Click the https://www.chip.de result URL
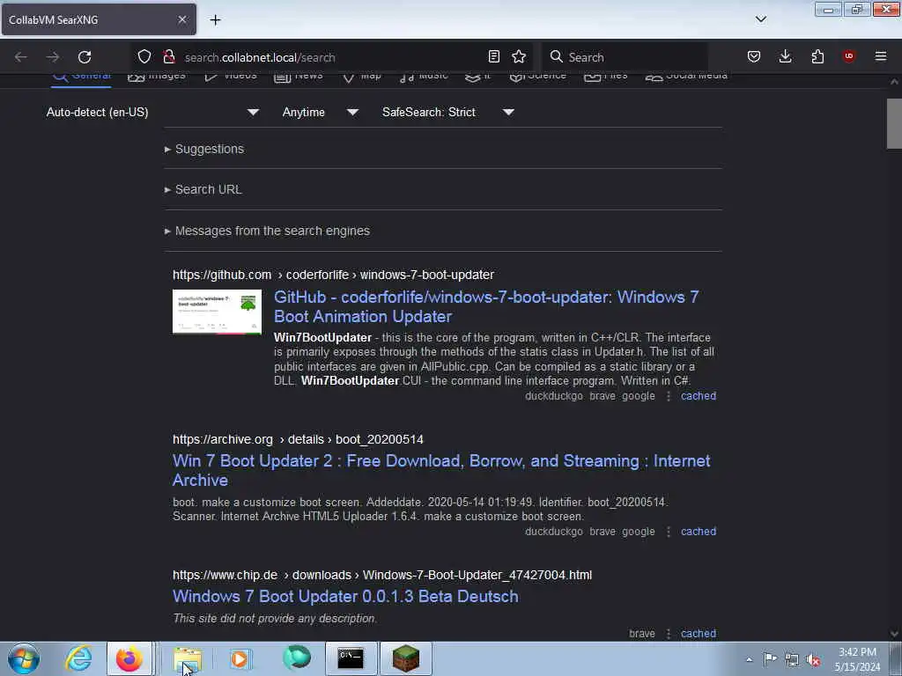 pos(382,575)
